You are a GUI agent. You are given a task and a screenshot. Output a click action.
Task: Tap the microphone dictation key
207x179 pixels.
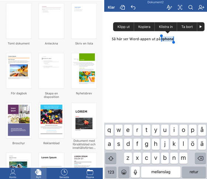click(135, 172)
